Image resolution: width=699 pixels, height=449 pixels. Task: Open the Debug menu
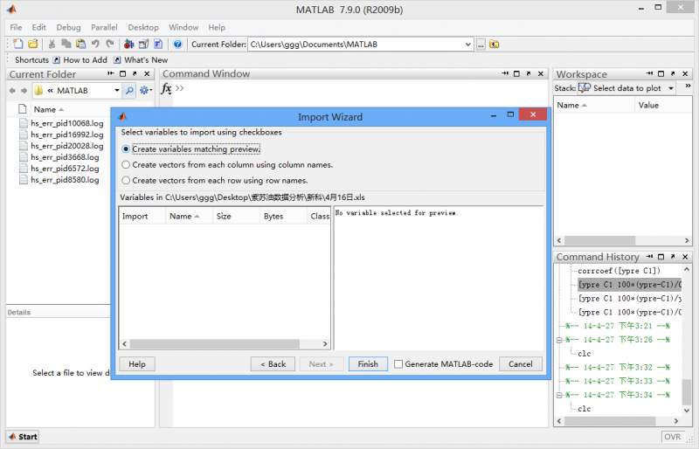coord(68,27)
